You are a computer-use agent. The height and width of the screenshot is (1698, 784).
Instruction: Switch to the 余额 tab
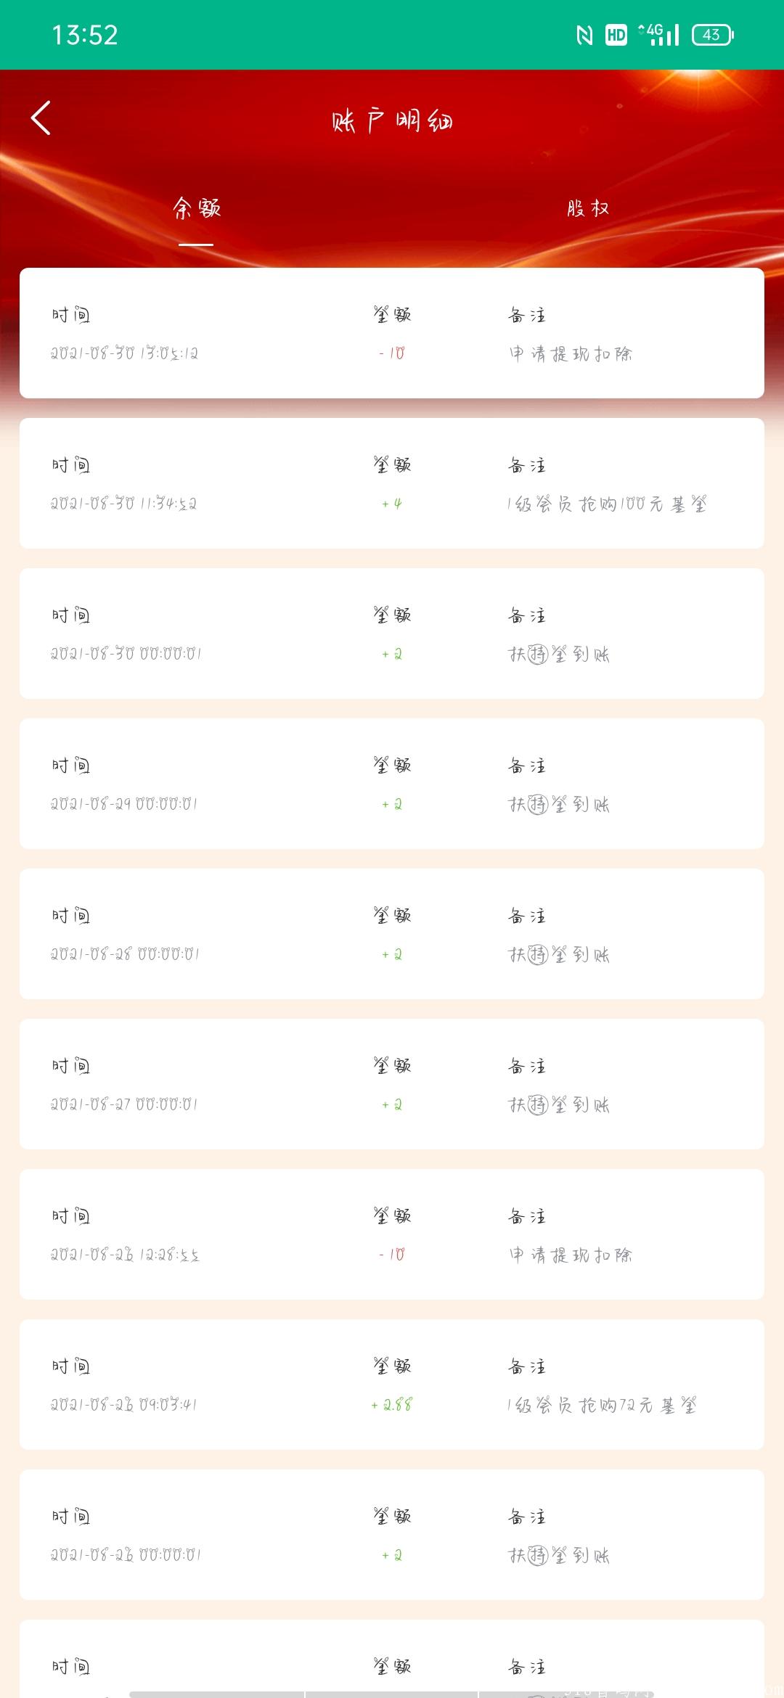pyautogui.click(x=196, y=209)
